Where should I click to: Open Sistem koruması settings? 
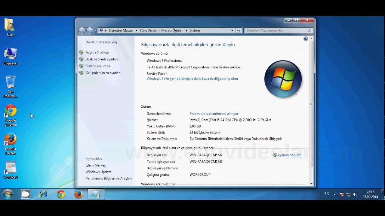click(x=98, y=66)
